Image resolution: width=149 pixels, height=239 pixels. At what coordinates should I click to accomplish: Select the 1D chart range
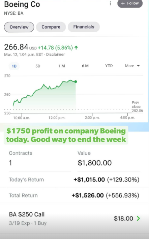click(x=14, y=66)
